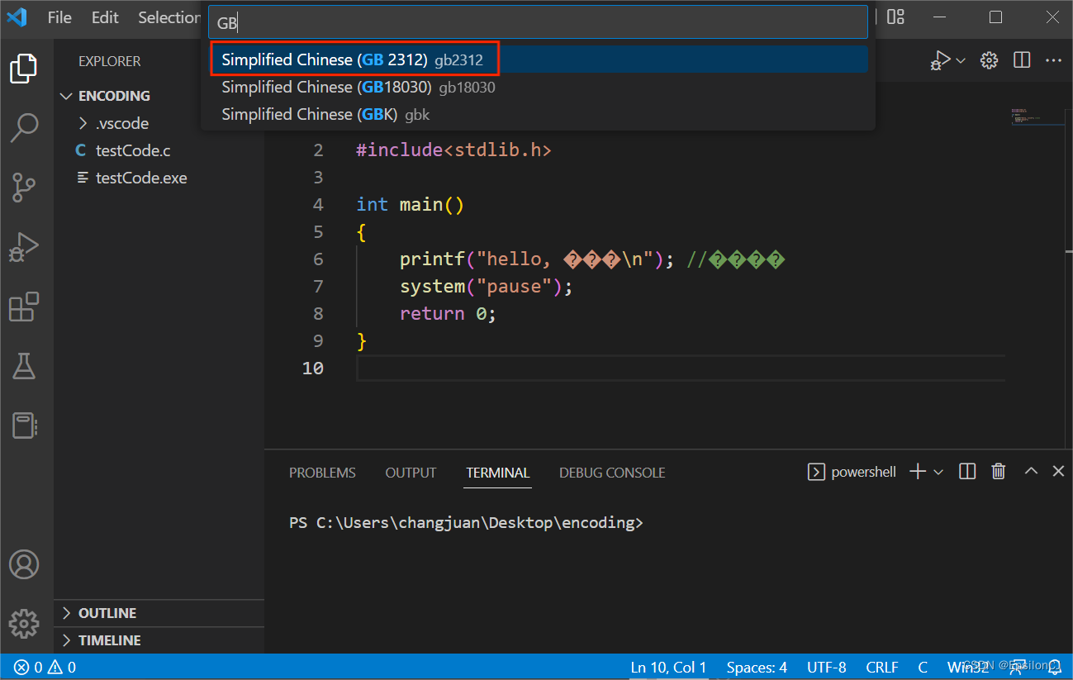Click the Kill Terminal trash icon

click(x=999, y=472)
